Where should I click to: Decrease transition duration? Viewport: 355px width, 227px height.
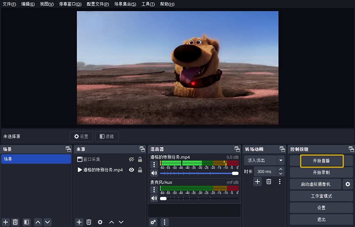point(281,174)
